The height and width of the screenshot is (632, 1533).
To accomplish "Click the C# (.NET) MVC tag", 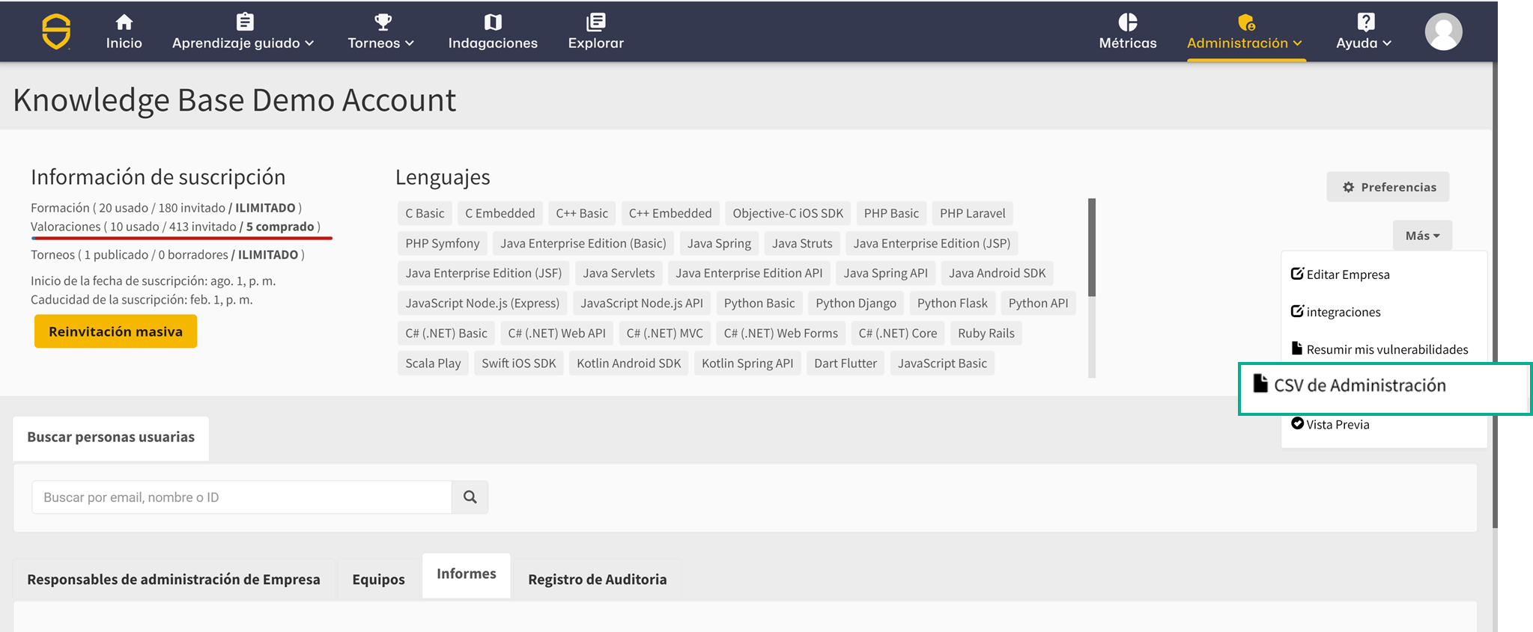I will pyautogui.click(x=665, y=333).
